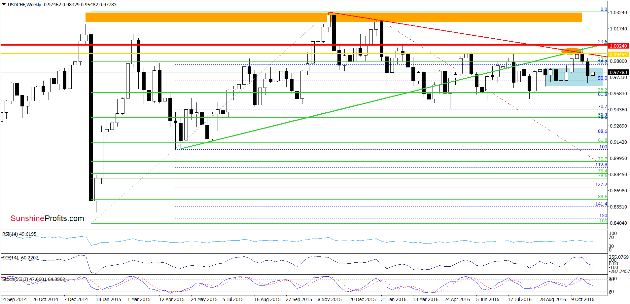Select the OHLC values 0.97462 0.98329 0.95482 0.97783
Screen dimensions: 630x304
(80, 5)
